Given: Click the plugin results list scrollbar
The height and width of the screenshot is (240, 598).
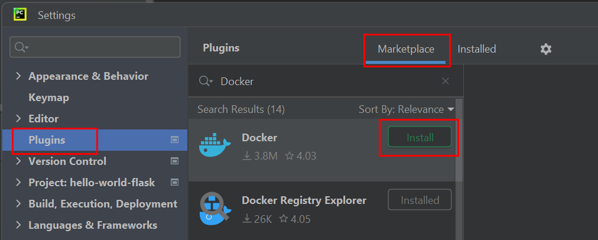Looking at the screenshot, I should click(x=459, y=141).
